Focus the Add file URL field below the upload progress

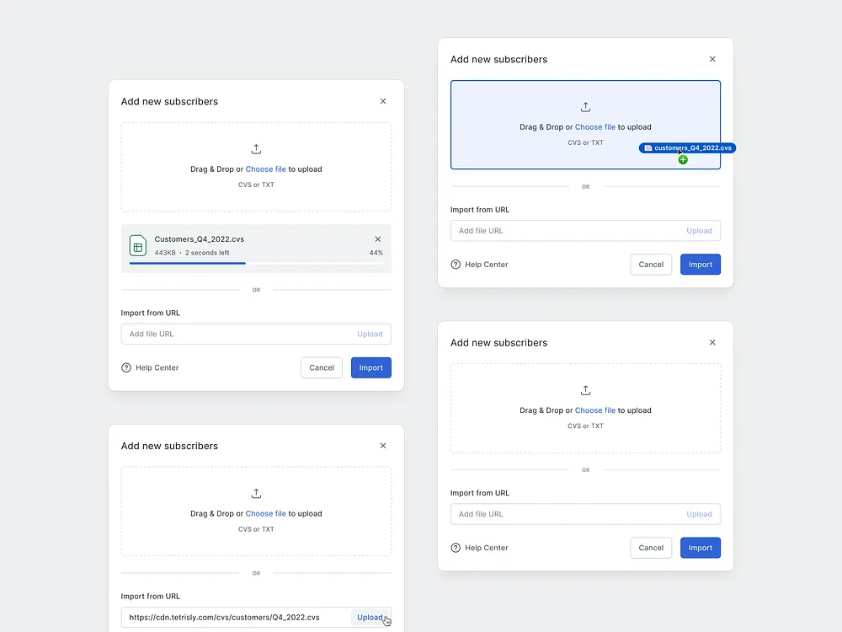pos(240,334)
